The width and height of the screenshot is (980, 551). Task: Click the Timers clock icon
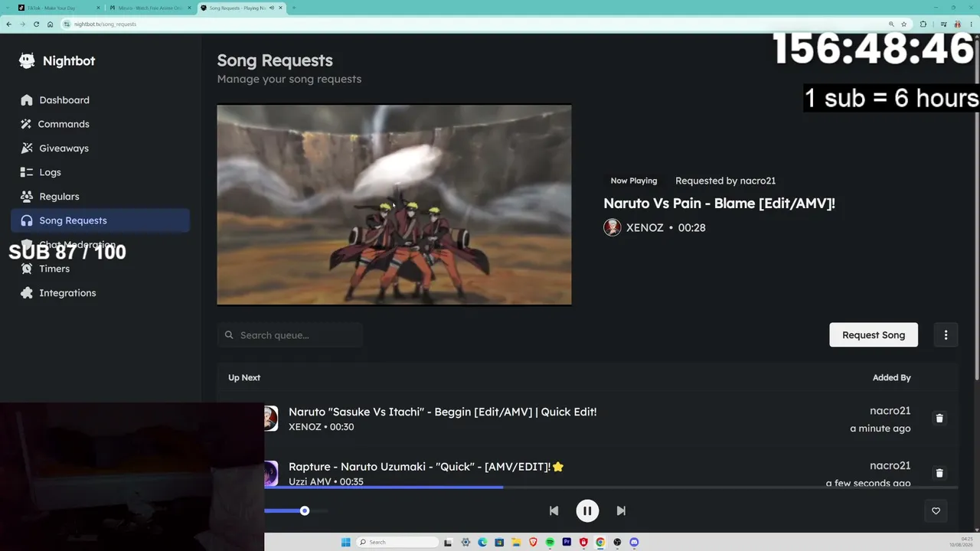click(27, 269)
